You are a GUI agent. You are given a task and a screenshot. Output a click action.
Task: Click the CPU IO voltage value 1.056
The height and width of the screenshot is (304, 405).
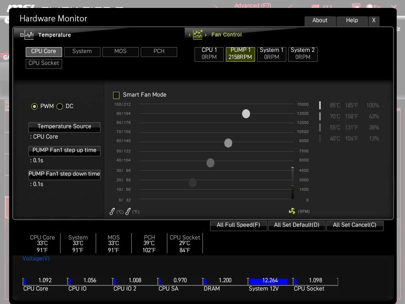pyautogui.click(x=90, y=281)
